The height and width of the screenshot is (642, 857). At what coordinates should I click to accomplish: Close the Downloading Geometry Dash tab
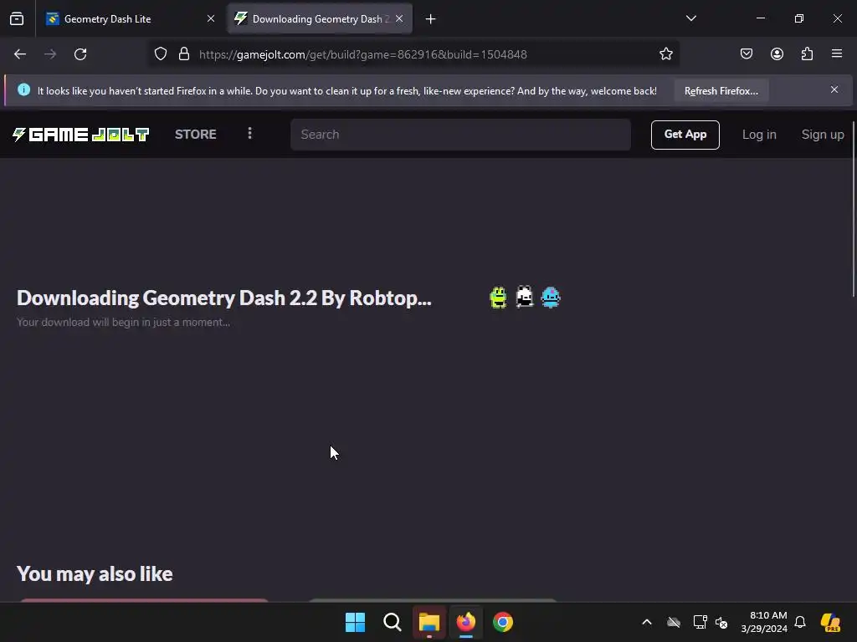tap(399, 19)
